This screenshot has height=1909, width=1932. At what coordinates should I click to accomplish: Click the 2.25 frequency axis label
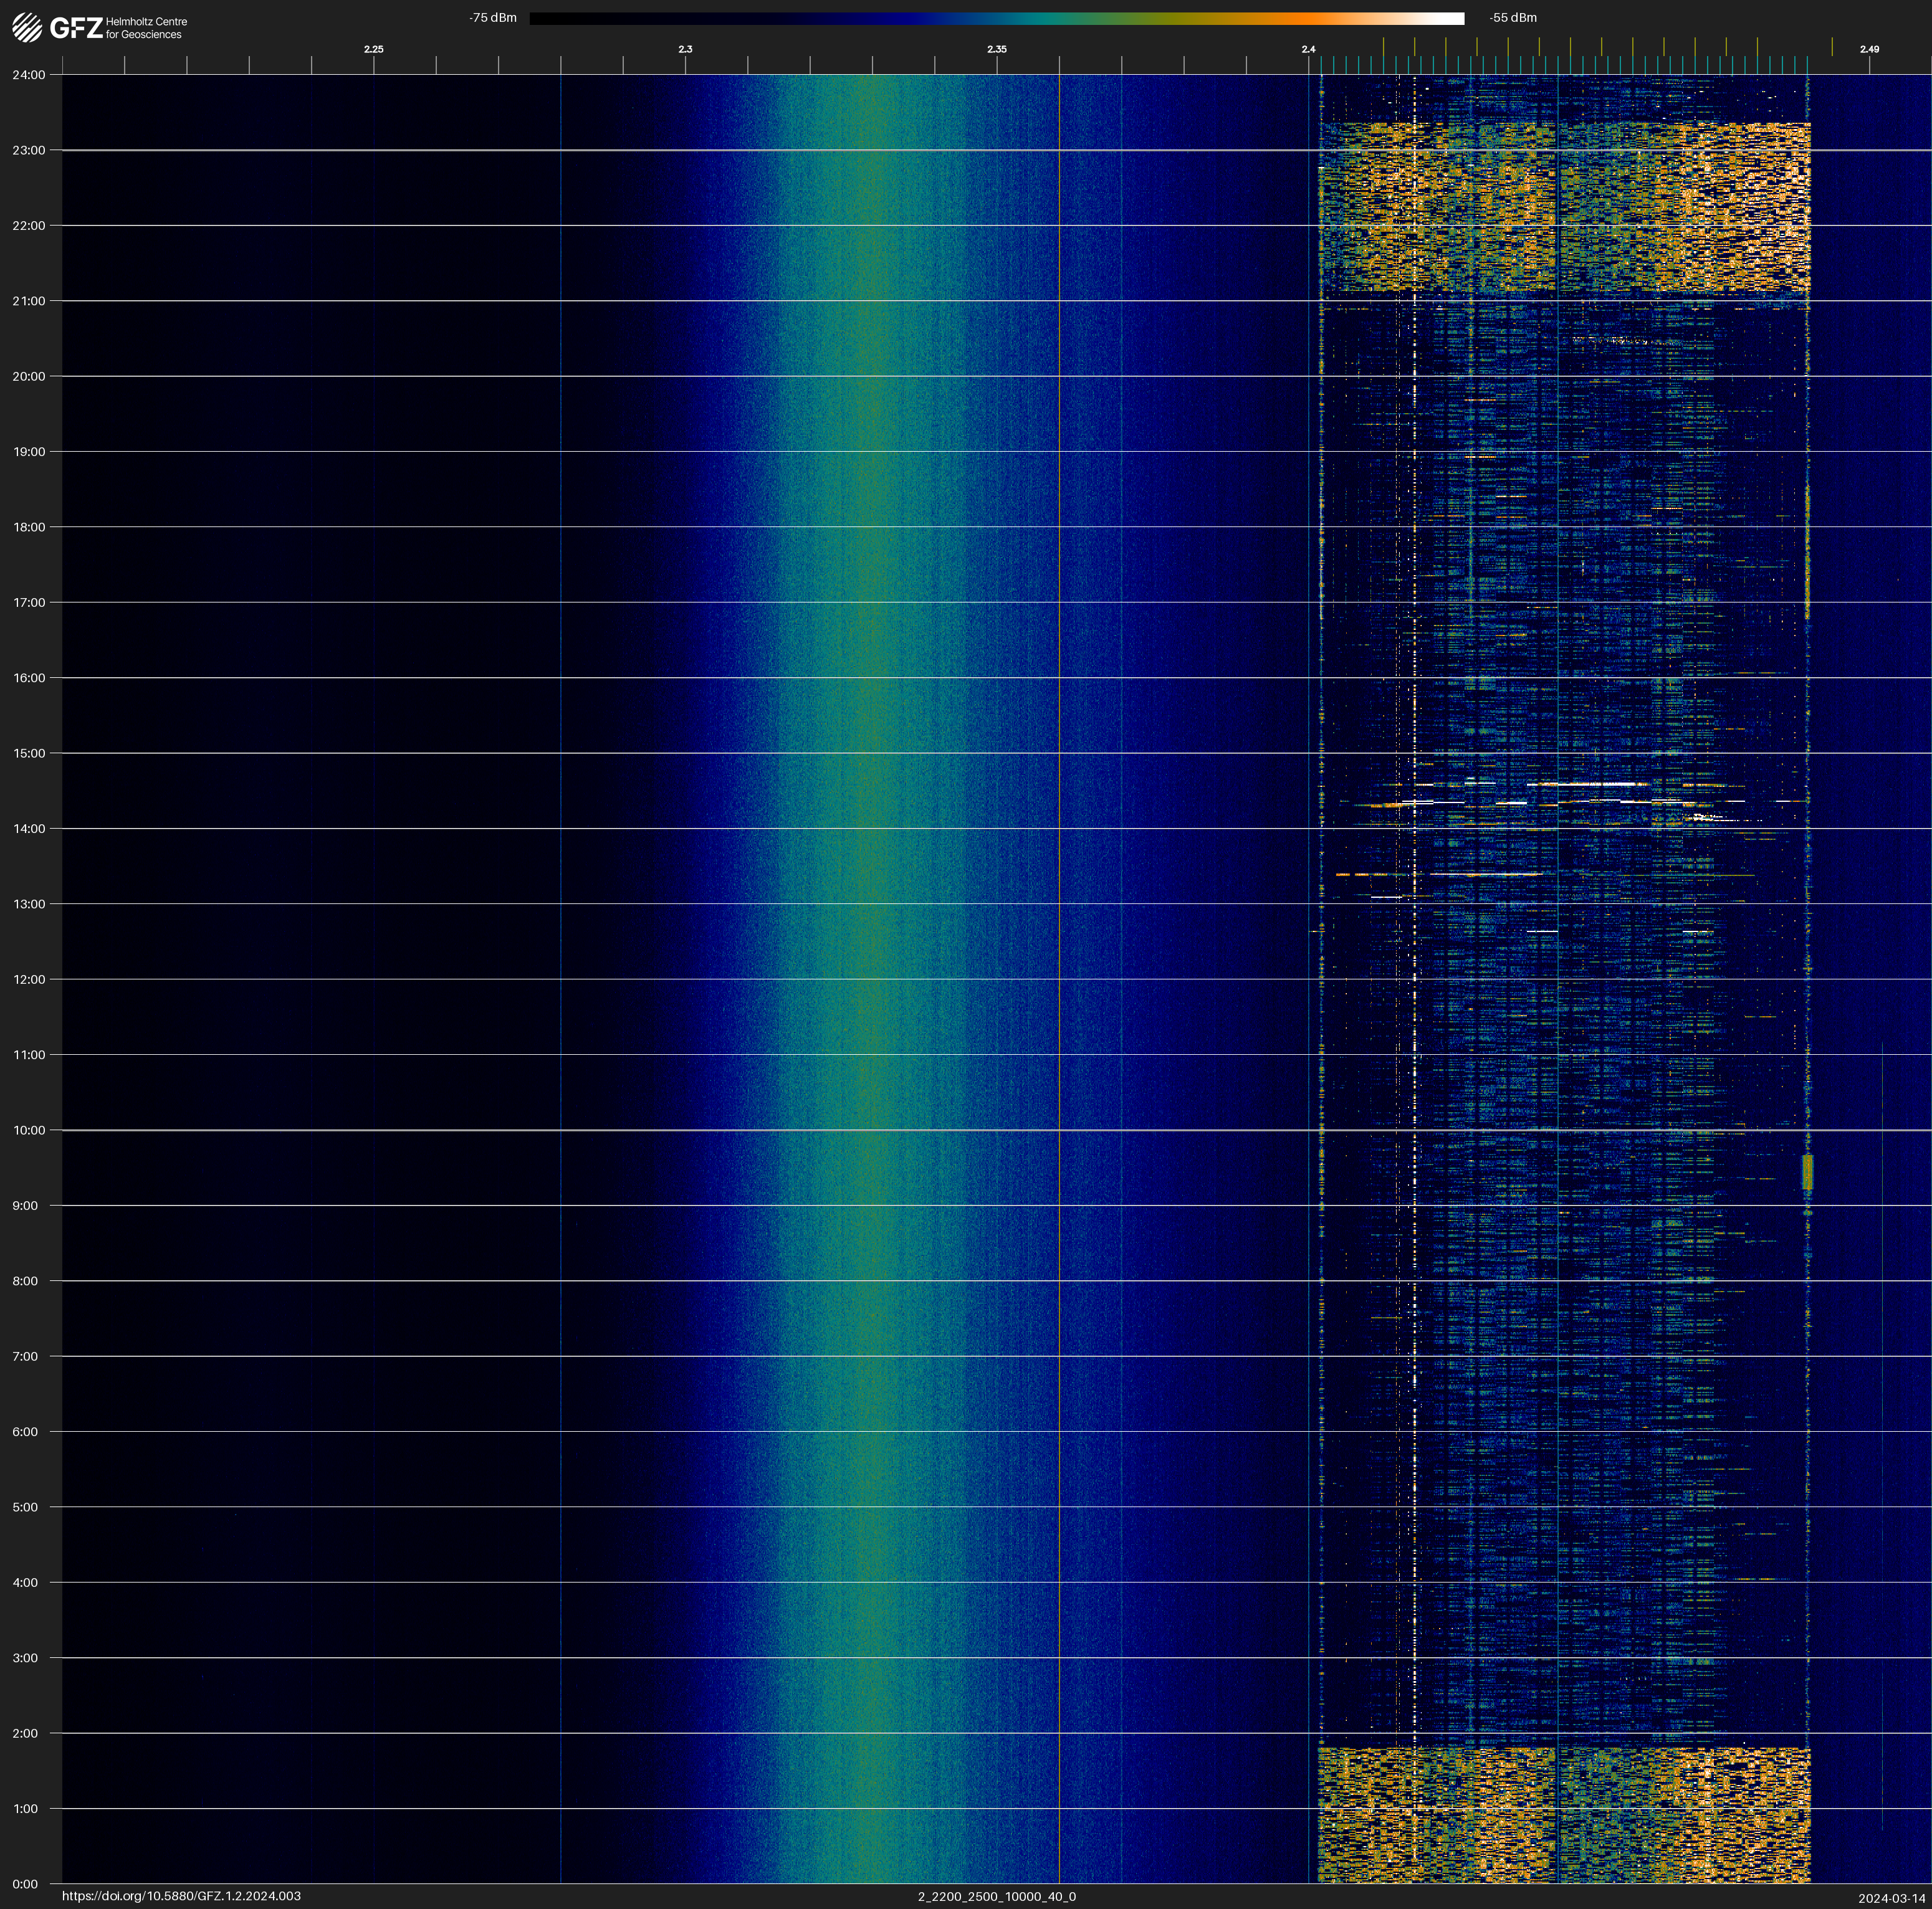pos(373,49)
